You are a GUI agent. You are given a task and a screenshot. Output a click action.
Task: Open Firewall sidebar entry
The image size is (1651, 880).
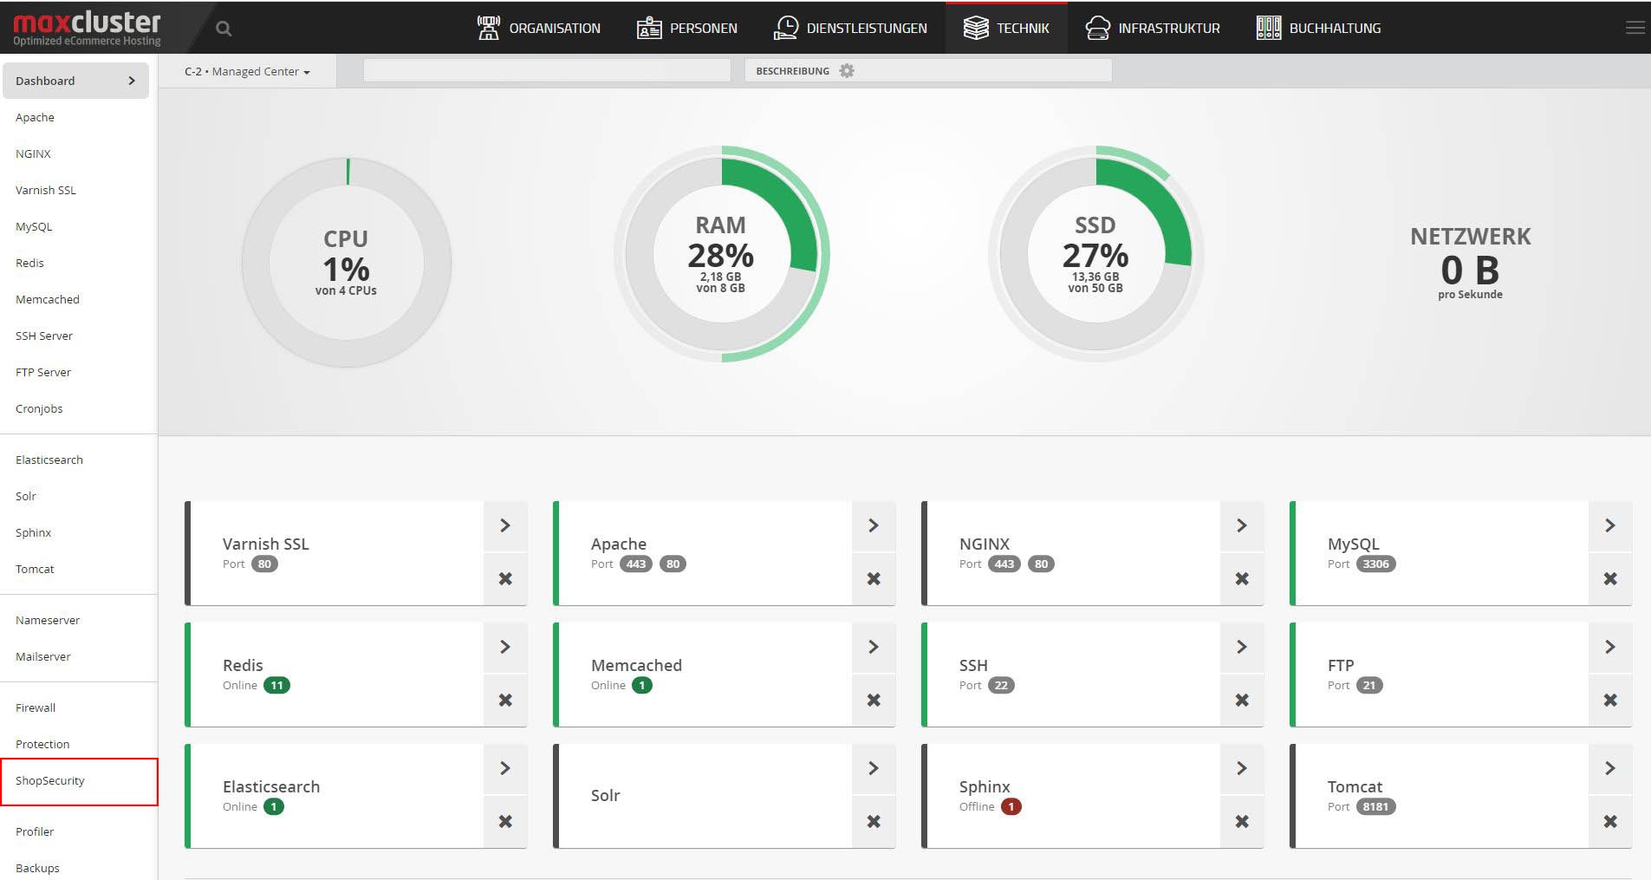(36, 707)
